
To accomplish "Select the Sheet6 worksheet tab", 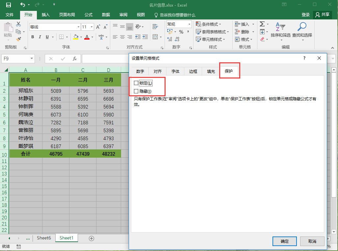I will pos(44,238).
